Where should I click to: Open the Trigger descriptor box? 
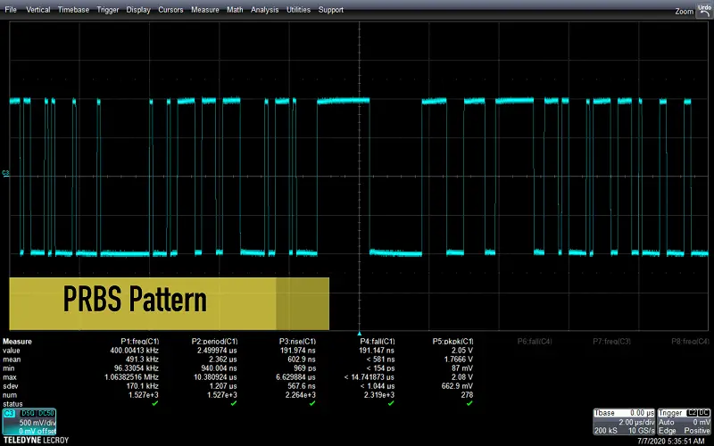click(688, 421)
